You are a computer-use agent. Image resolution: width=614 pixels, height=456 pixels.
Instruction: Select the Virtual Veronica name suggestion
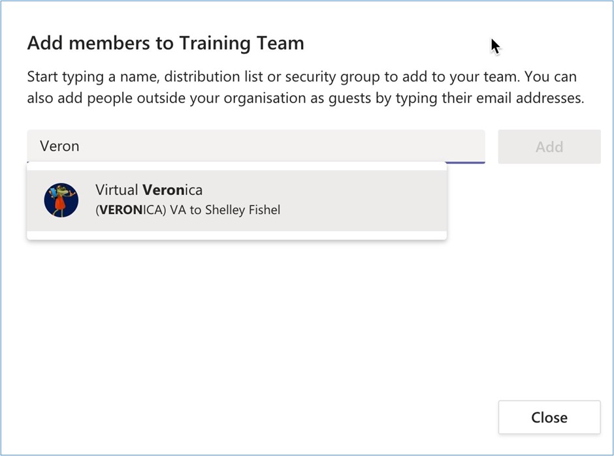point(149,190)
